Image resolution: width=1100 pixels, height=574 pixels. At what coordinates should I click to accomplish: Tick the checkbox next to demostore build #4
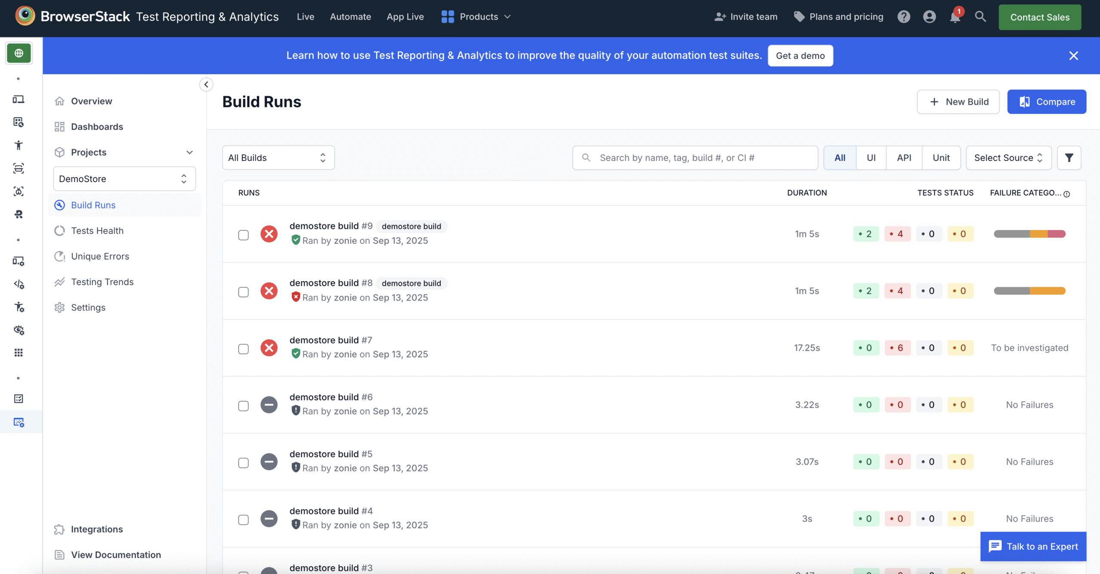pos(244,519)
